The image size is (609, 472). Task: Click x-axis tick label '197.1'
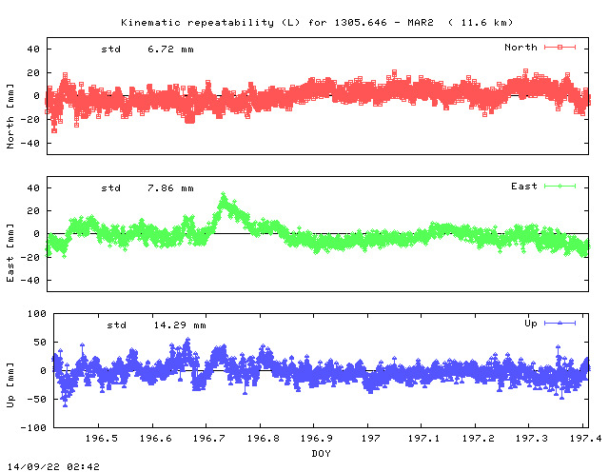click(x=423, y=438)
